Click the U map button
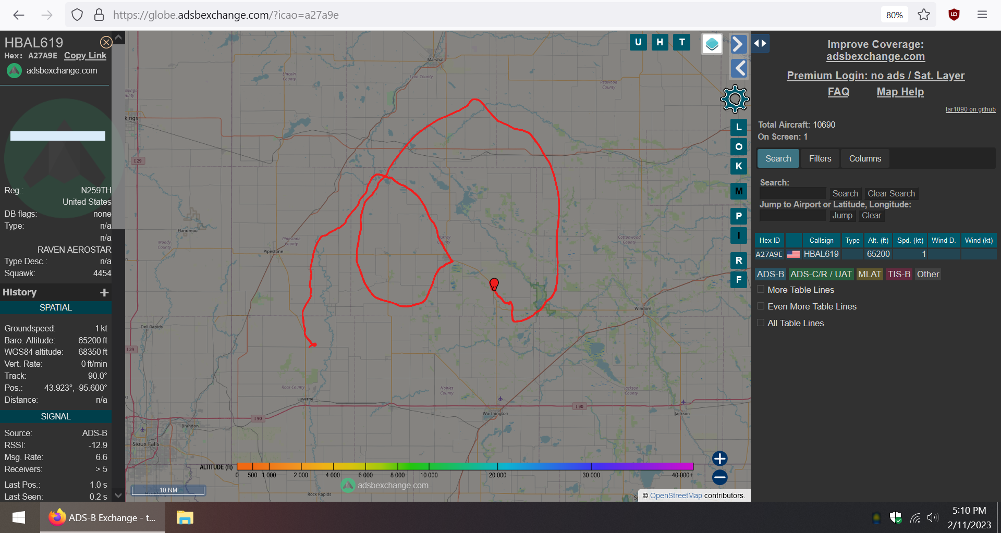 click(x=638, y=42)
